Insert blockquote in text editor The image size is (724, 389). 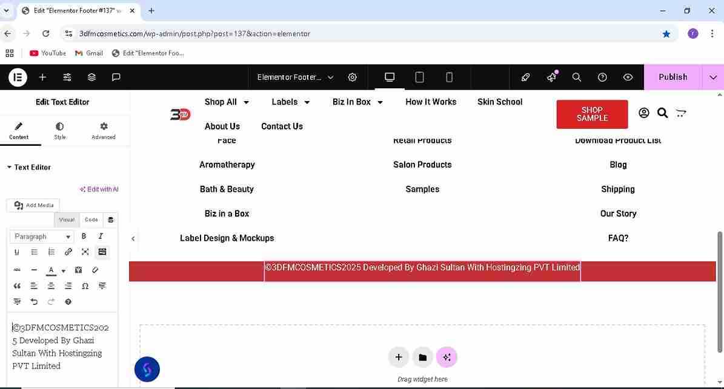pyautogui.click(x=17, y=286)
